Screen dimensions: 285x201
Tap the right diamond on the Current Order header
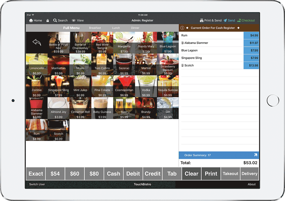[239, 28]
